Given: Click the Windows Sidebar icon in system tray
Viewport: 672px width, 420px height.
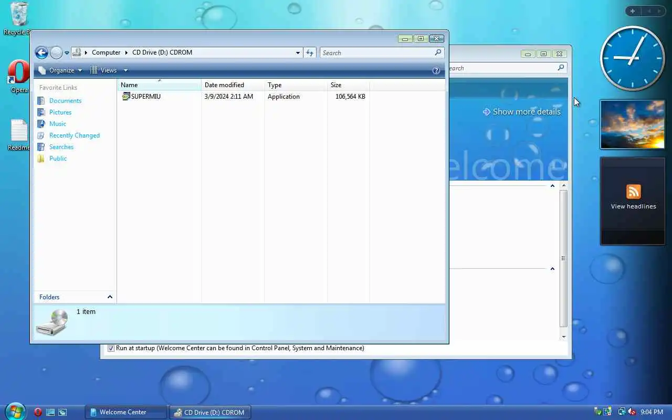Looking at the screenshot, I should [x=607, y=412].
